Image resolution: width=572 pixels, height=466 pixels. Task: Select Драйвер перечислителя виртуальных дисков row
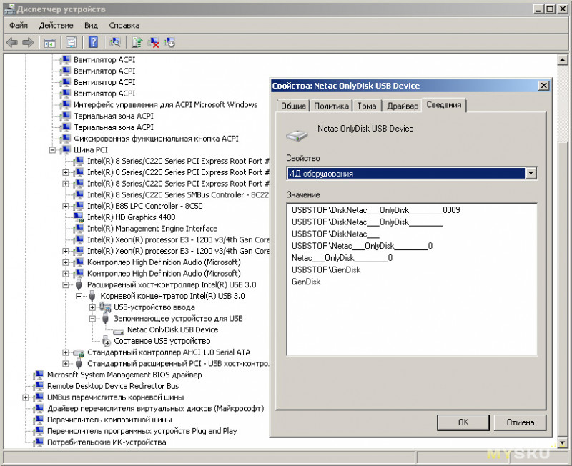155,408
